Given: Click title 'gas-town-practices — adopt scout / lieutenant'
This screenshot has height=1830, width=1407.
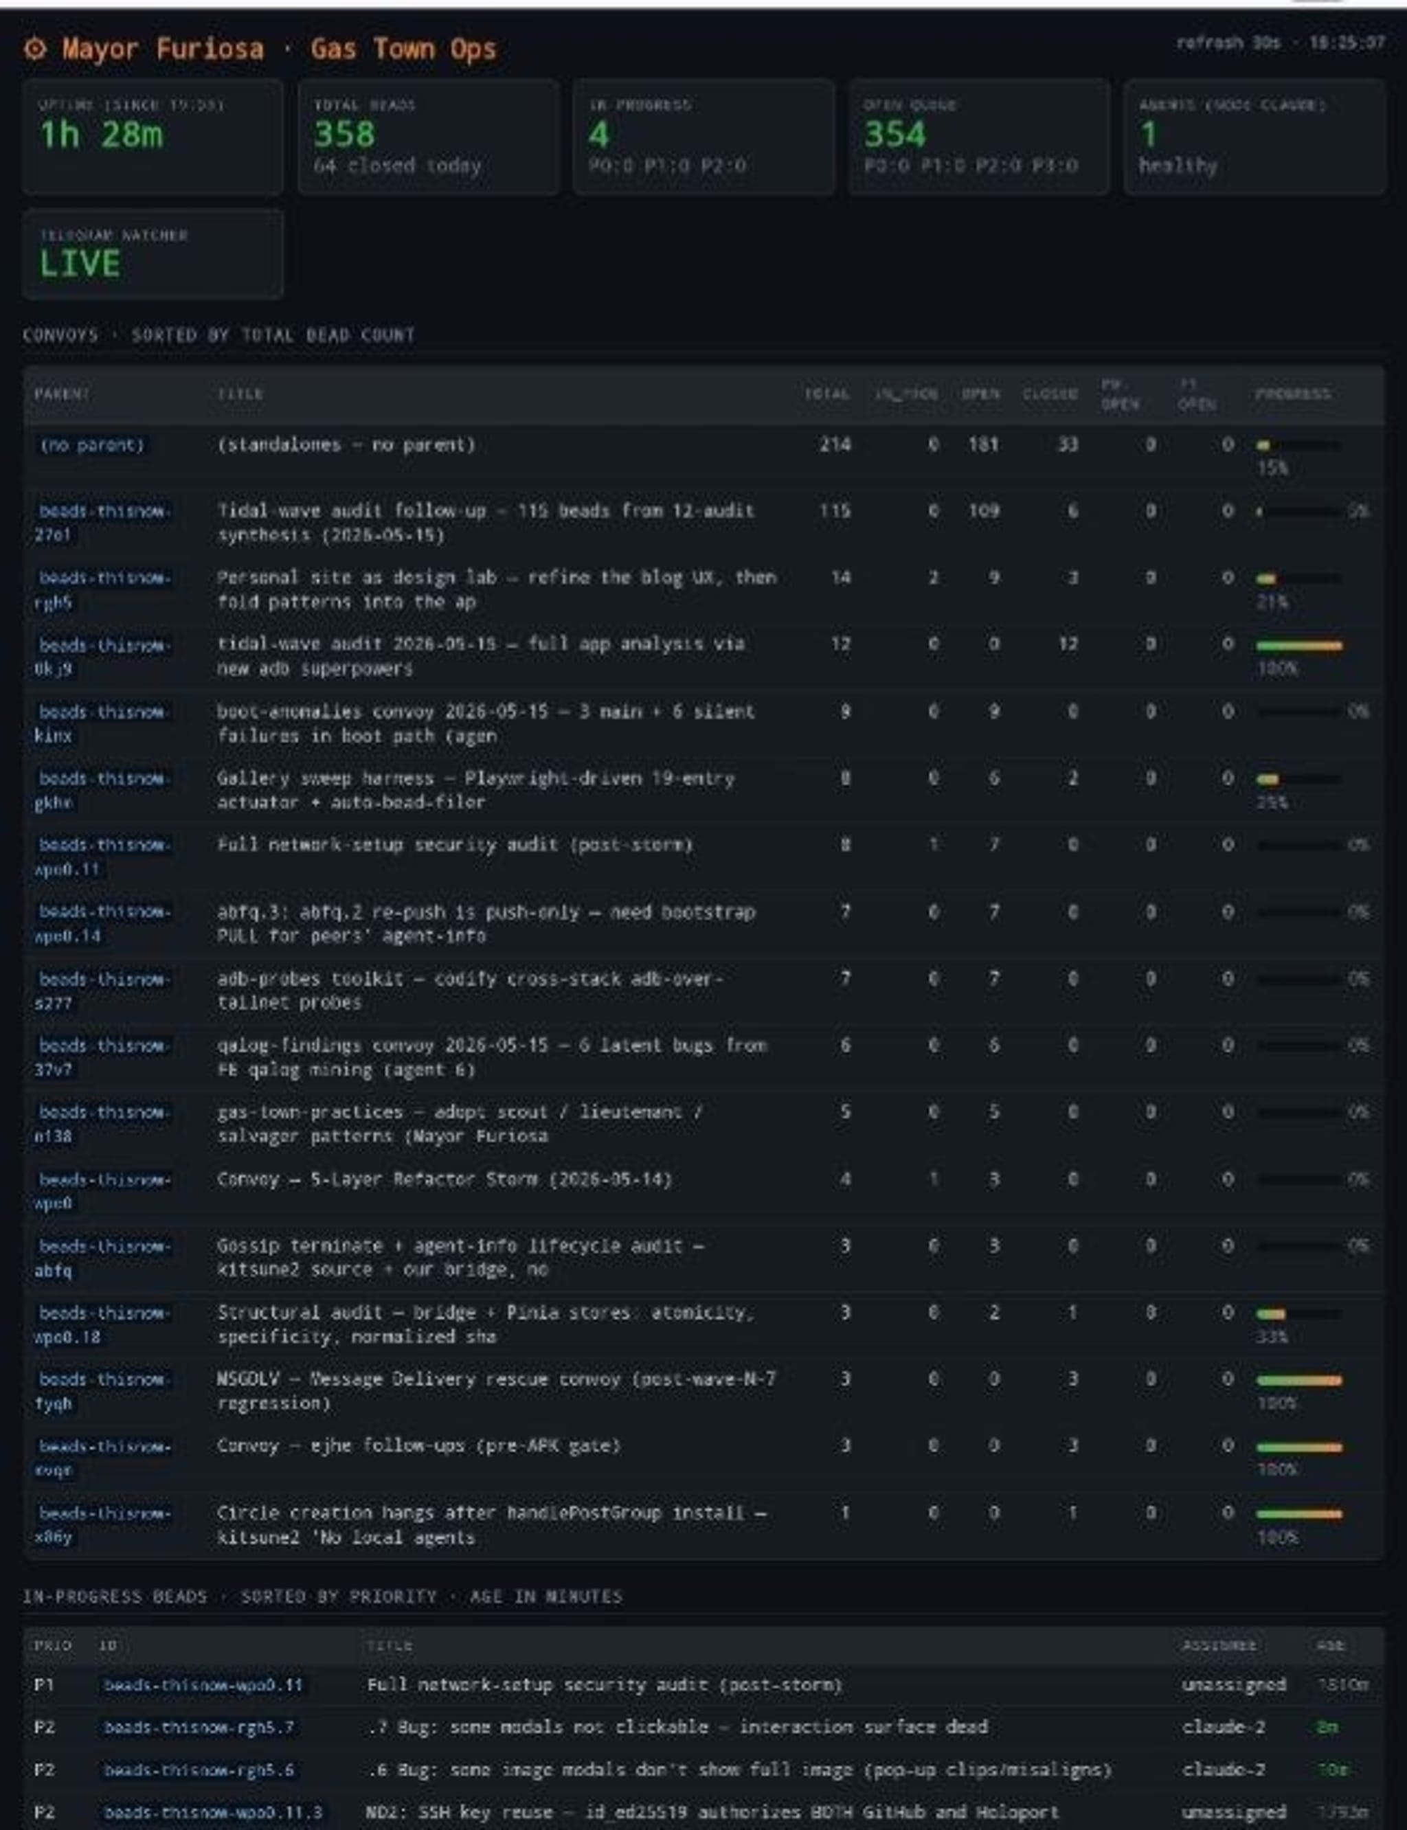Looking at the screenshot, I should [460, 1124].
